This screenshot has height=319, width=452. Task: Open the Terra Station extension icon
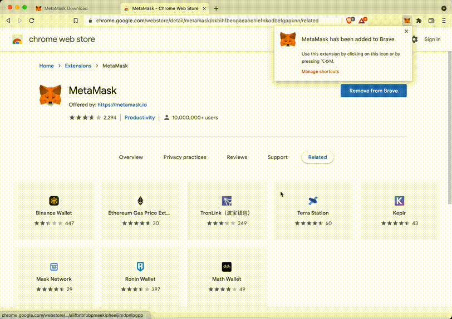click(x=313, y=201)
